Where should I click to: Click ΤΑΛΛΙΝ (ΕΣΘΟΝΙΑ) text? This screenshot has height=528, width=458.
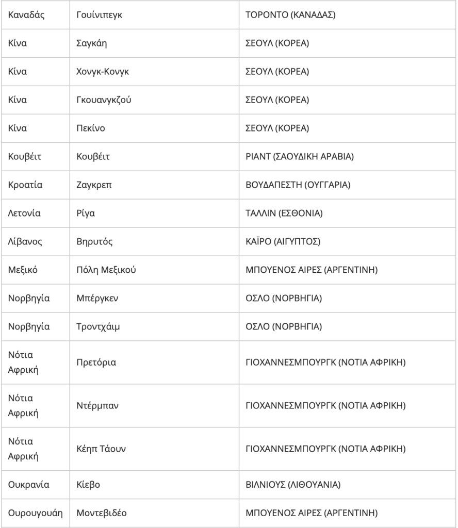click(284, 213)
